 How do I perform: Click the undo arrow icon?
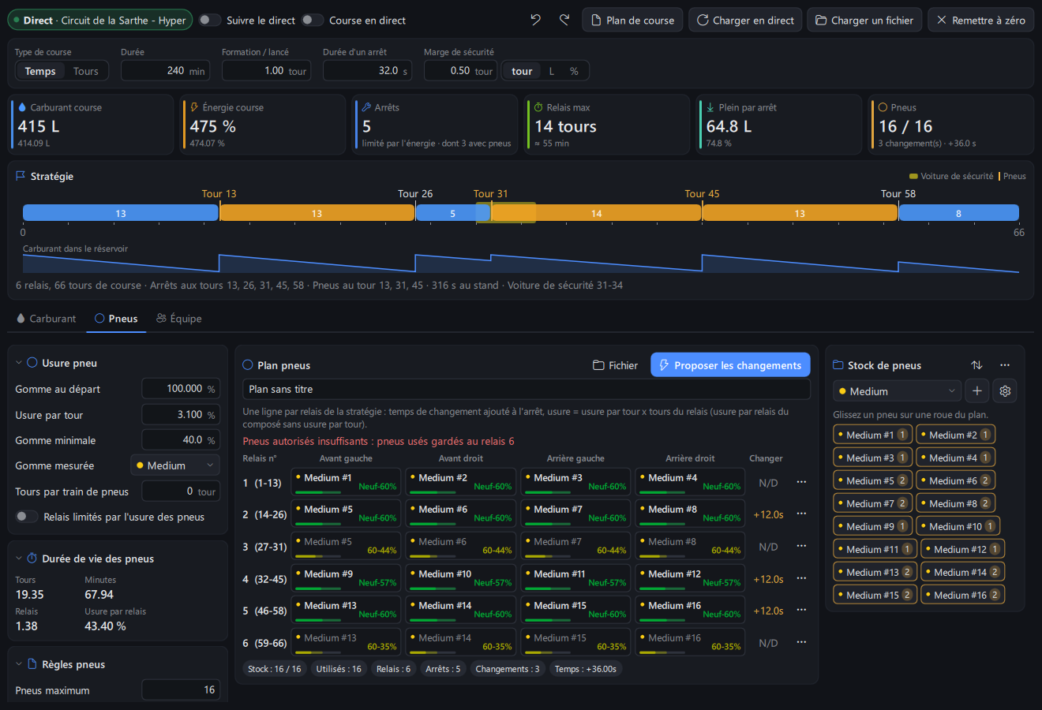[536, 20]
